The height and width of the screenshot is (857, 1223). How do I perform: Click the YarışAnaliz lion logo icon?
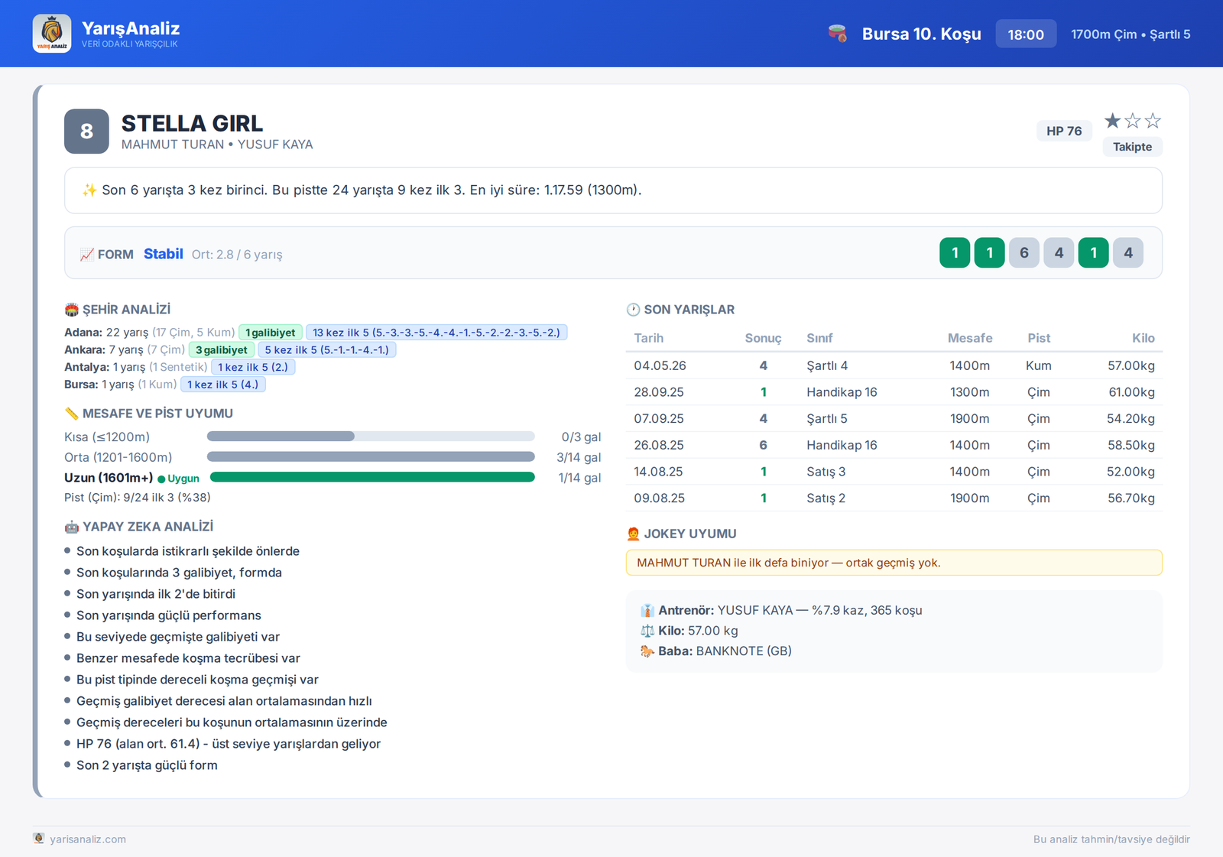point(52,34)
